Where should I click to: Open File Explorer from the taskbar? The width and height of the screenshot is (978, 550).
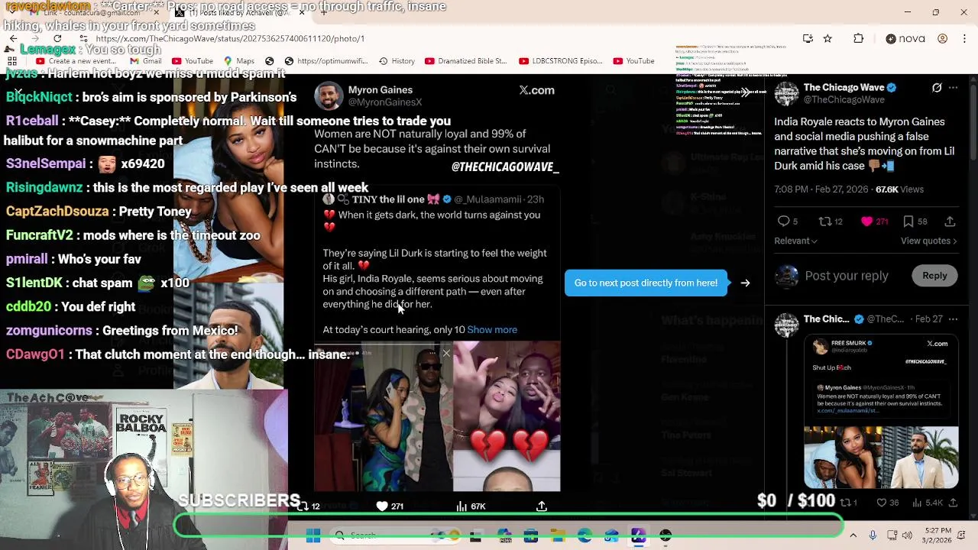[558, 536]
